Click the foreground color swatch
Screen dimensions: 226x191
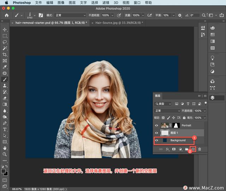pyautogui.click(x=3, y=171)
